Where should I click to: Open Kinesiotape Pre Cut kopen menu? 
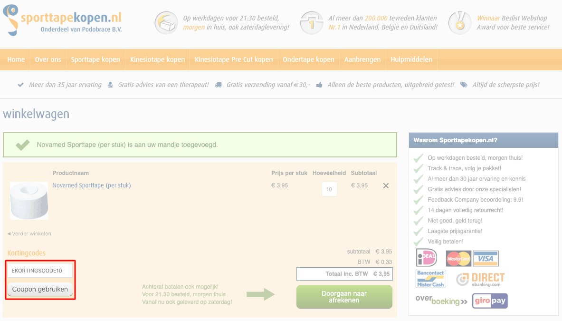pyautogui.click(x=234, y=59)
